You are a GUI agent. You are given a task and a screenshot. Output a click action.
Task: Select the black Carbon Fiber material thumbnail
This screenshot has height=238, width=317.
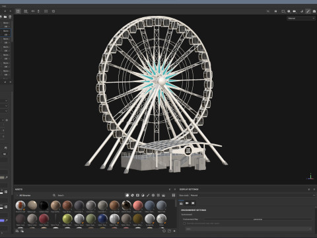[x=44, y=206]
